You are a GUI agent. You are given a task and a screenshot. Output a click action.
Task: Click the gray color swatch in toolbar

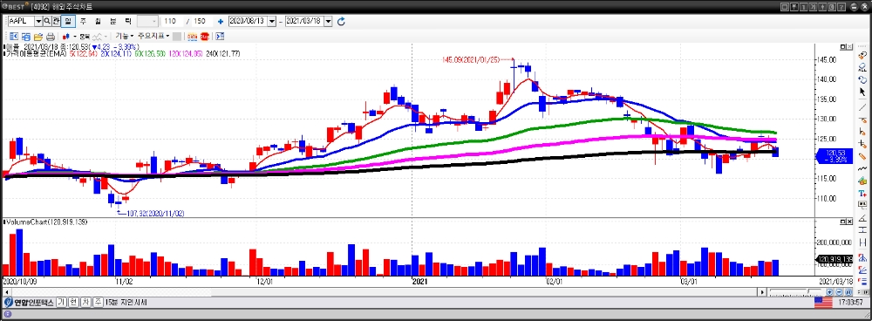click(177, 37)
